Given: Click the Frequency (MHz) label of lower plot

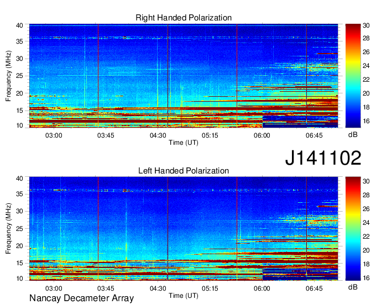Looking at the screenshot, I should coord(8,229).
